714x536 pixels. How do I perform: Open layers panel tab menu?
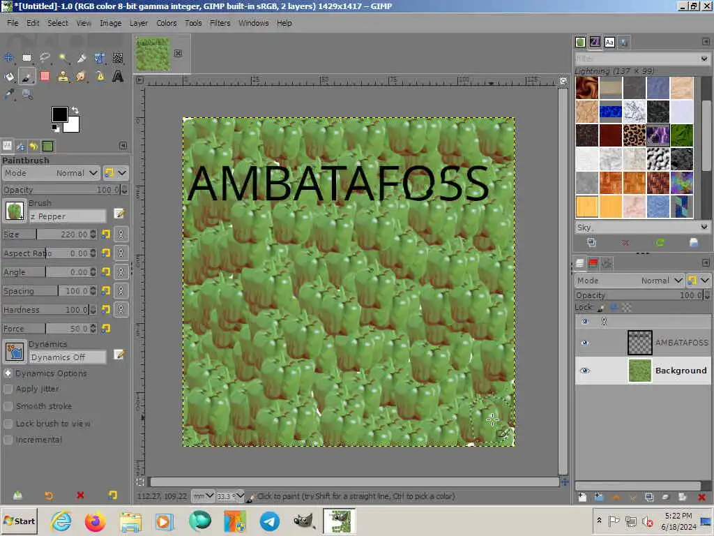click(706, 263)
